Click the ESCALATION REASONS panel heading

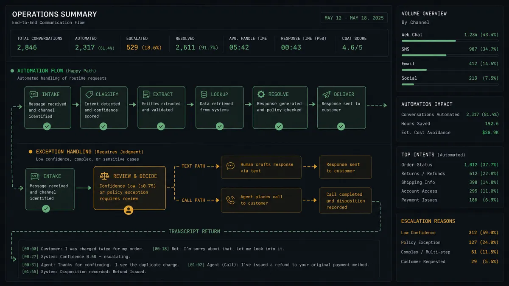pos(428,221)
